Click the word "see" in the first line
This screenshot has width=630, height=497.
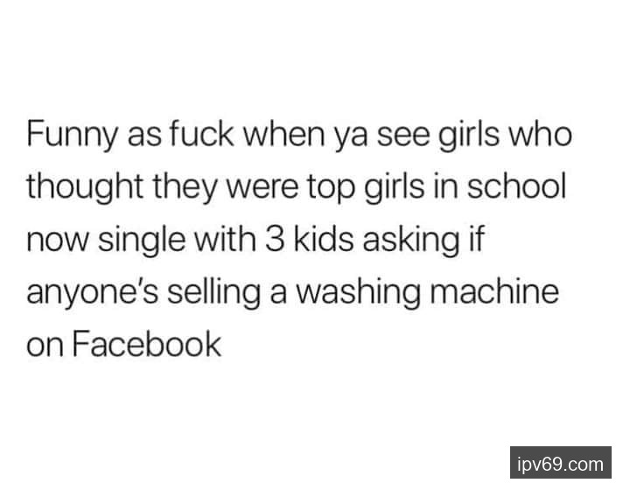[x=403, y=137]
